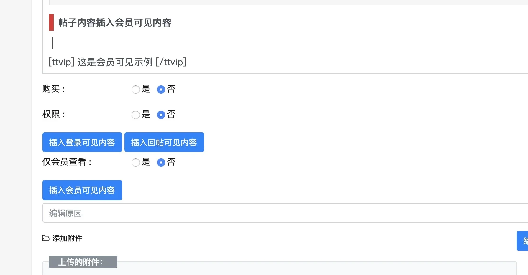Screen dimensions: 528x275
Task: 点击插入会员可见内容按钮
Action: pyautogui.click(x=82, y=190)
